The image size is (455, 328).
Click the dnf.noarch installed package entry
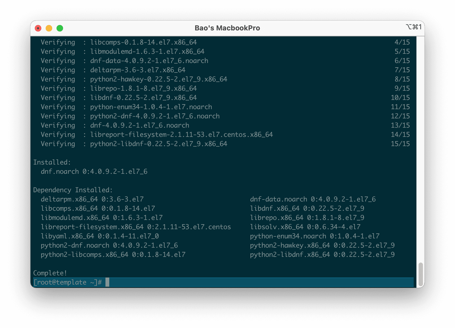94,171
